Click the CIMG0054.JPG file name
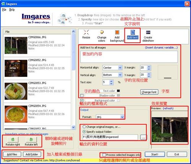The height and width of the screenshot is (164, 191). tap(37, 106)
